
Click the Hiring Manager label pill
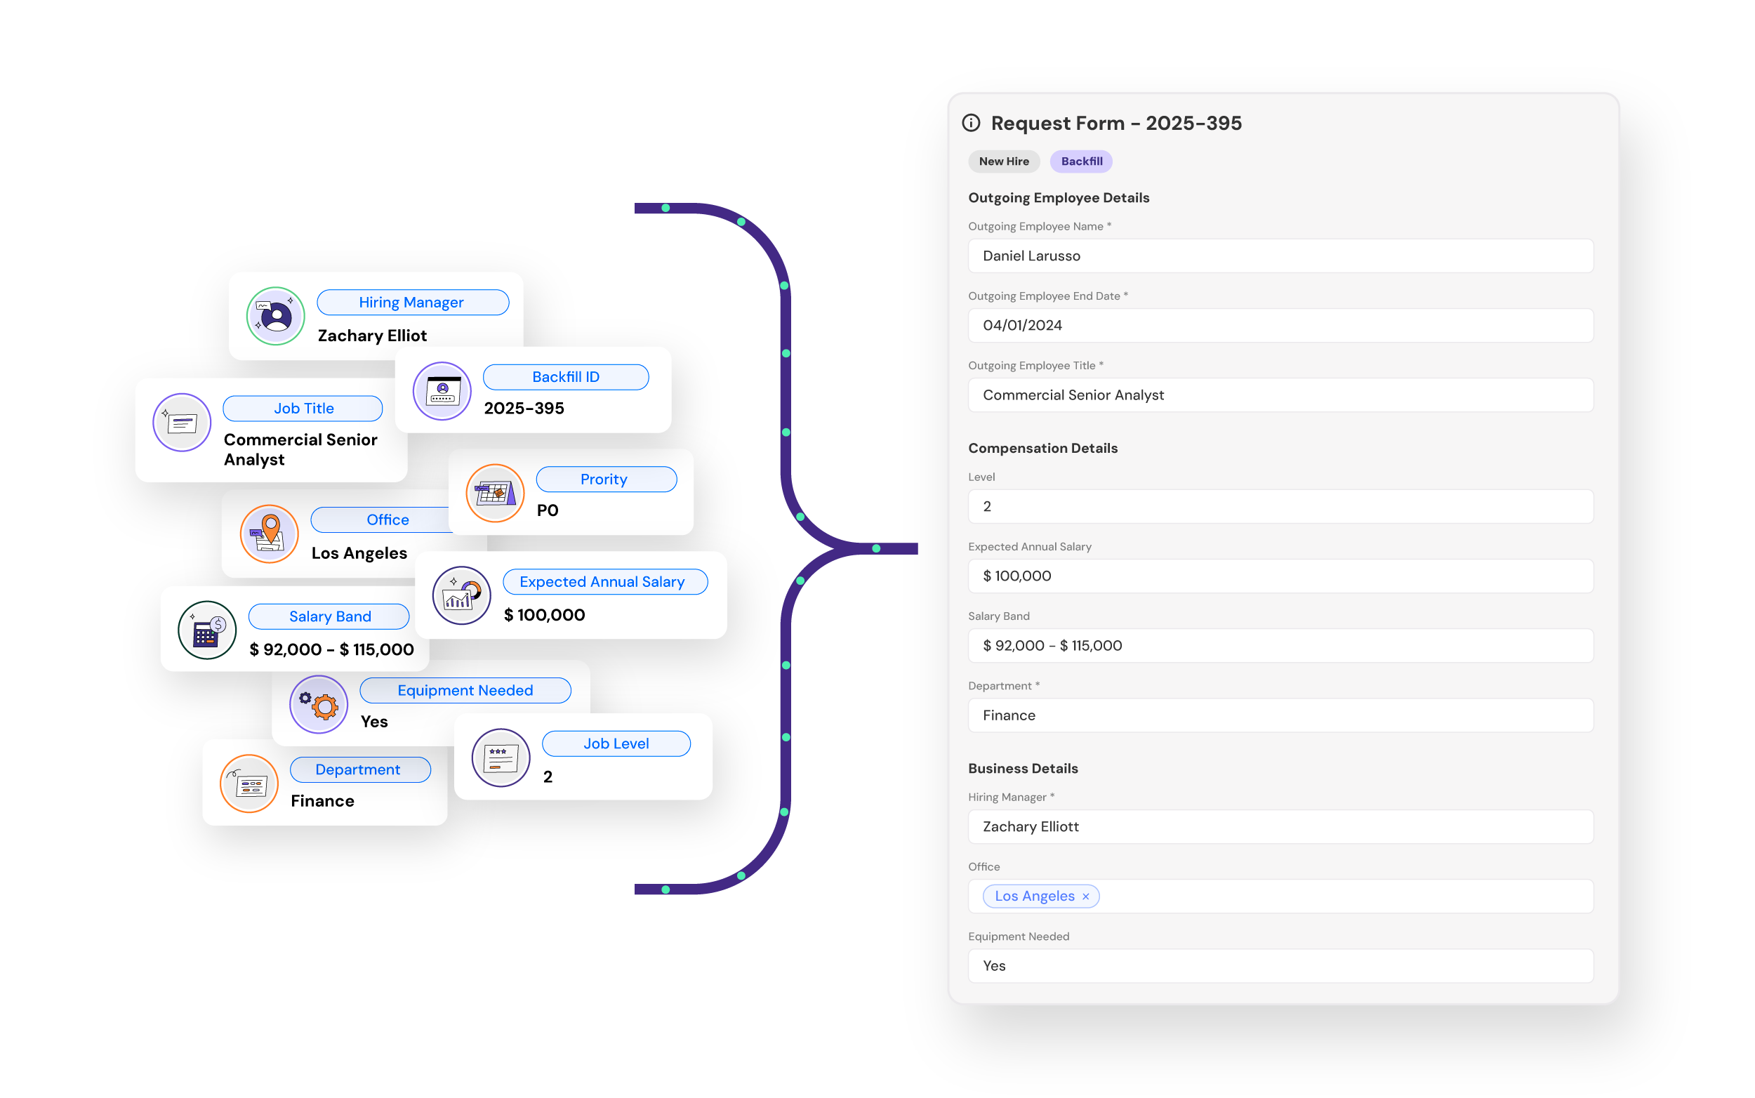pos(413,302)
